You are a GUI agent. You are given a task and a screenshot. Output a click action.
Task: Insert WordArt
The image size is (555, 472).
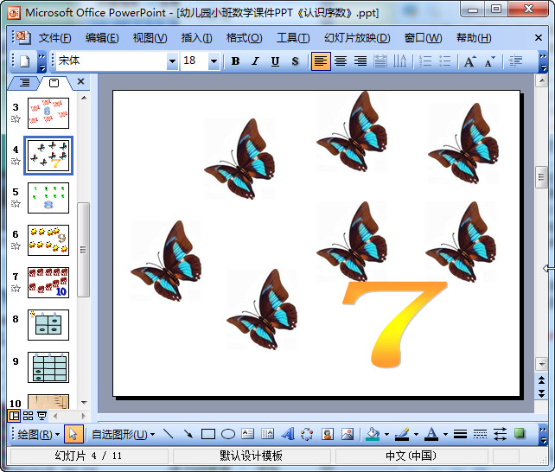click(x=288, y=434)
